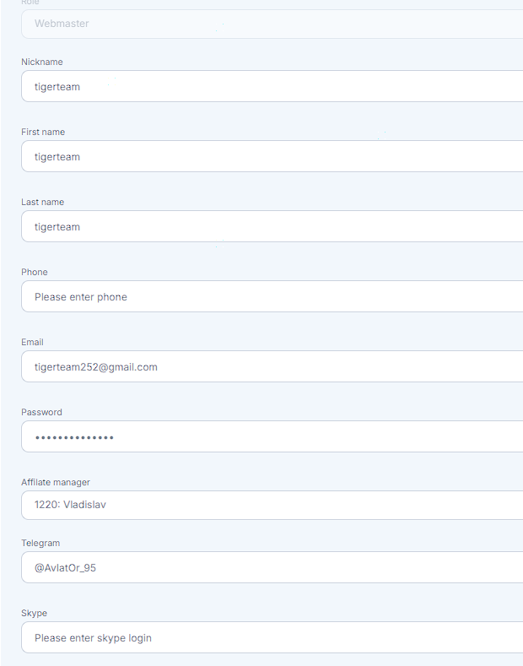
Task: Click the Email label text
Action: 32,343
